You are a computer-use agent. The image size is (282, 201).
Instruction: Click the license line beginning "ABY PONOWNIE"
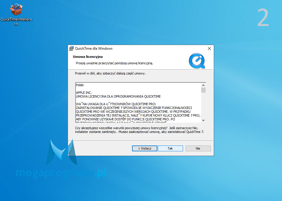126,119
